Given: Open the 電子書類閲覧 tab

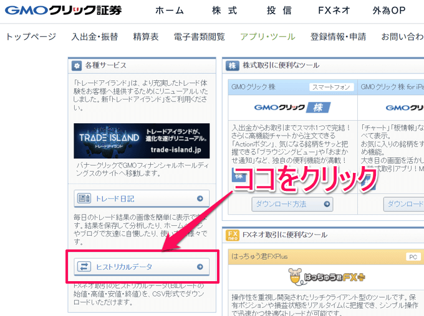Looking at the screenshot, I should [200, 37].
